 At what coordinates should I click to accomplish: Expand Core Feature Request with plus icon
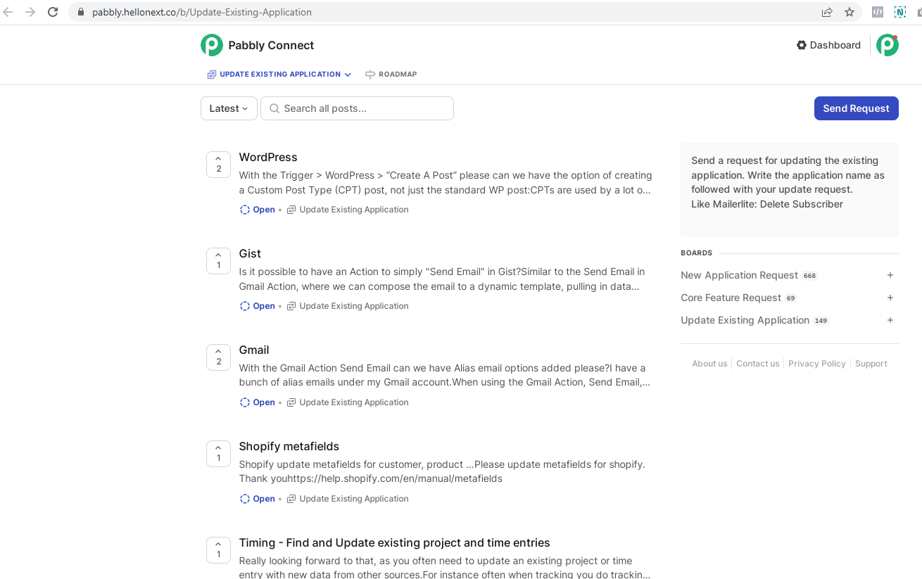[x=890, y=298]
